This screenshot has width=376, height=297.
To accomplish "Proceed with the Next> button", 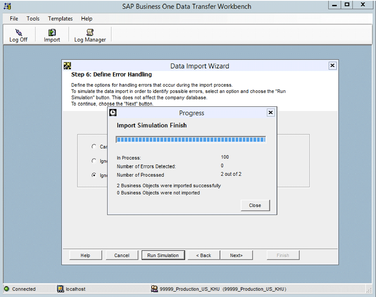I will tap(236, 255).
